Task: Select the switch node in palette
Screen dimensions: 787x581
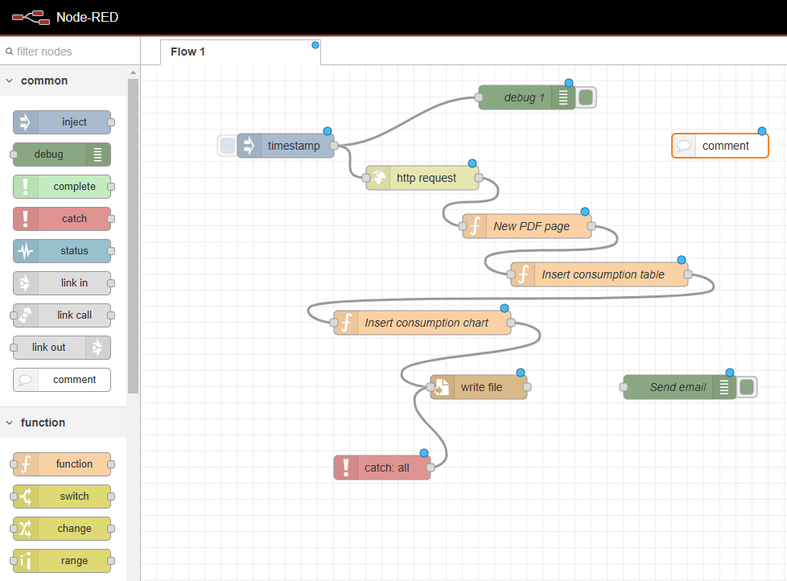Action: (x=62, y=497)
